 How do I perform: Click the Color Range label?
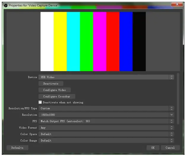point(29,141)
